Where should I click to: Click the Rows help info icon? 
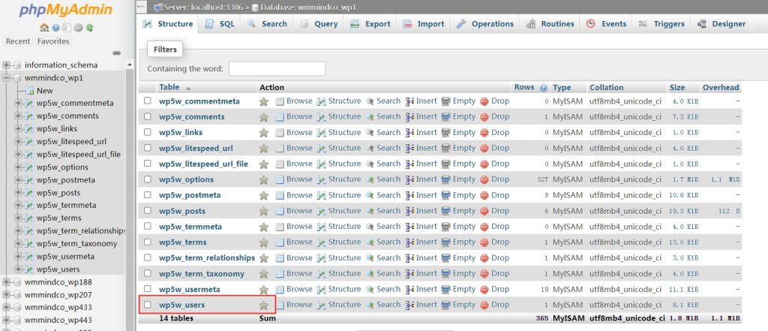point(543,89)
